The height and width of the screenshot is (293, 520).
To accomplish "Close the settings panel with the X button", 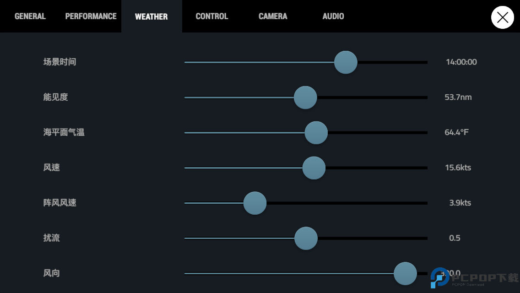I will pos(502,17).
